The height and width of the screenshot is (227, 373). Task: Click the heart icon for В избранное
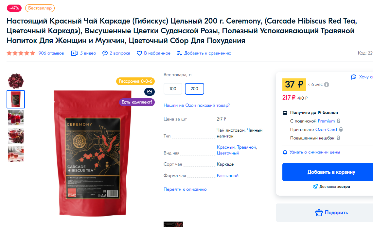[139, 53]
